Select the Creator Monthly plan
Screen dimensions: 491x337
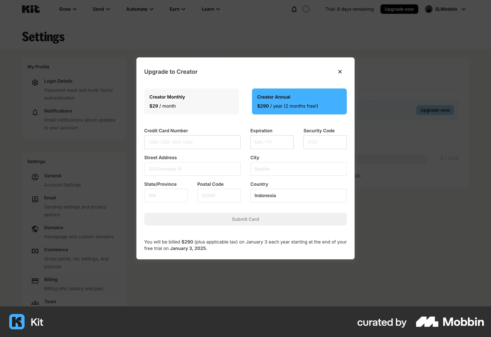[192, 101]
